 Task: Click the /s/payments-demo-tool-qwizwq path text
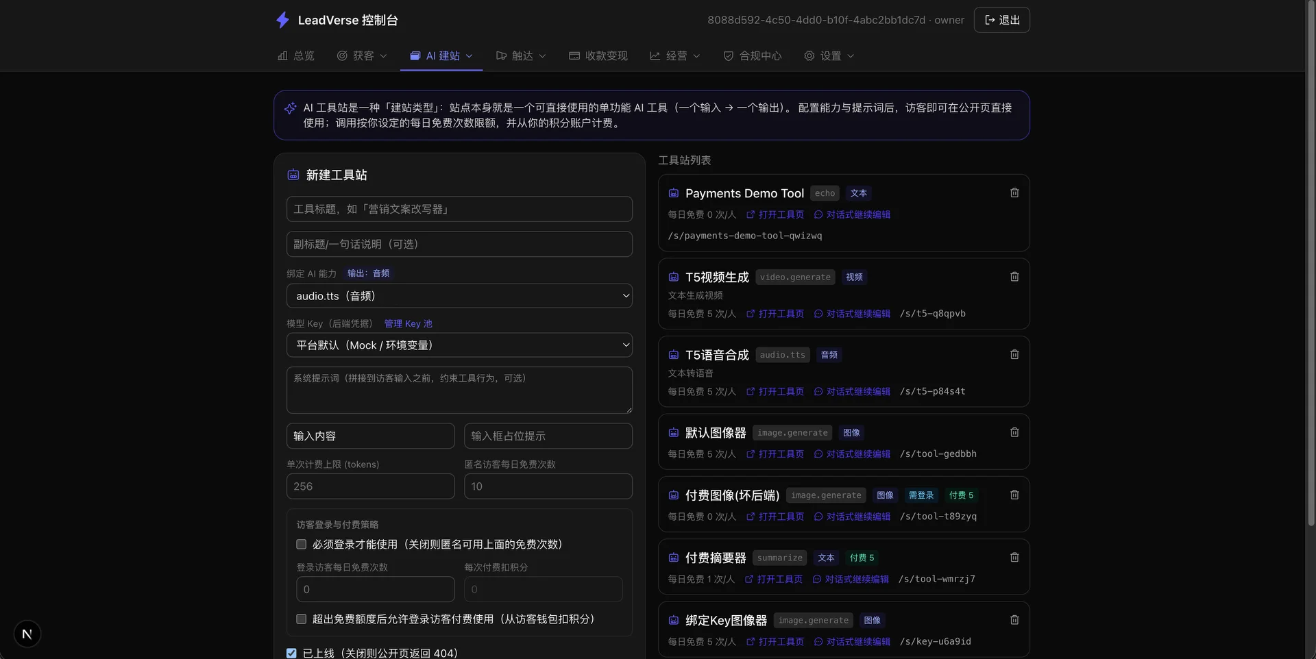click(745, 236)
